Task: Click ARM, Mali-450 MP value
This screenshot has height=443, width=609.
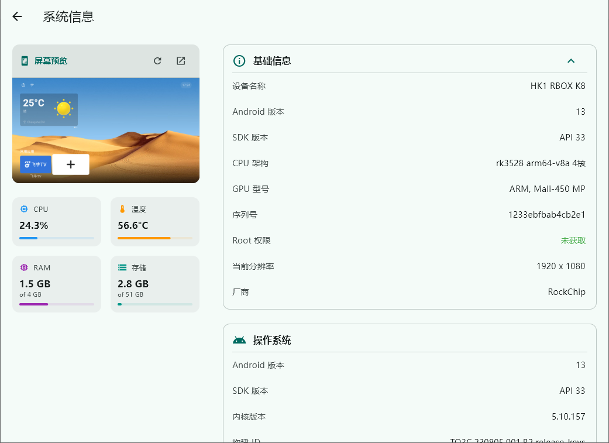Action: [547, 189]
